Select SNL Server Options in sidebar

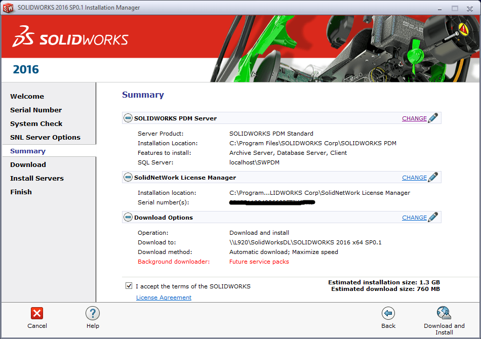click(x=45, y=137)
